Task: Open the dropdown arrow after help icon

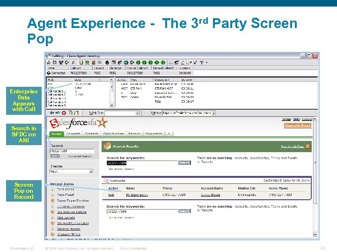Action: click(206, 63)
